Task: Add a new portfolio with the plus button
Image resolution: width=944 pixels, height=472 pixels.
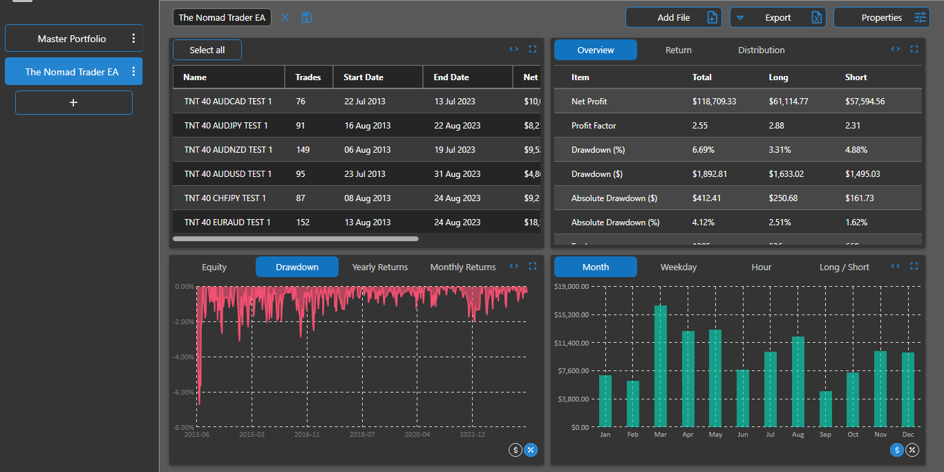Action: 73,102
